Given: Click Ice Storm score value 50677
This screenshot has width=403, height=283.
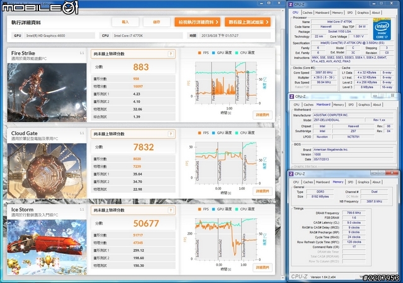Looking at the screenshot, I should click(146, 223).
